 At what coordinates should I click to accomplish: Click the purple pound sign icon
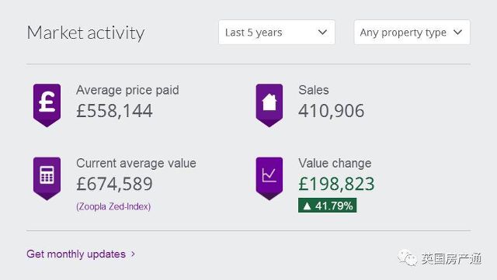point(47,105)
